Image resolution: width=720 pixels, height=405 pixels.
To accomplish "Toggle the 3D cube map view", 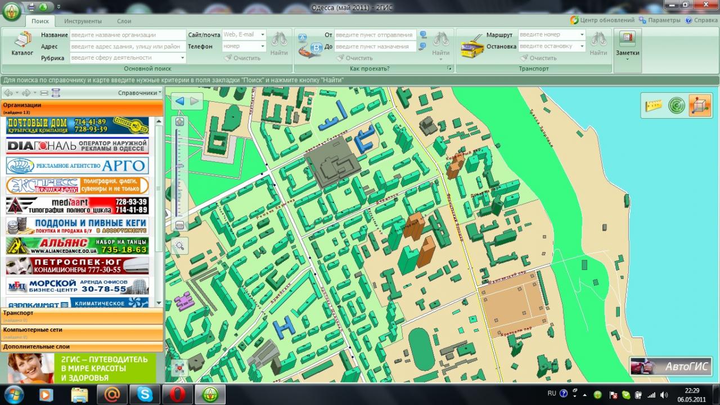I will point(700,106).
